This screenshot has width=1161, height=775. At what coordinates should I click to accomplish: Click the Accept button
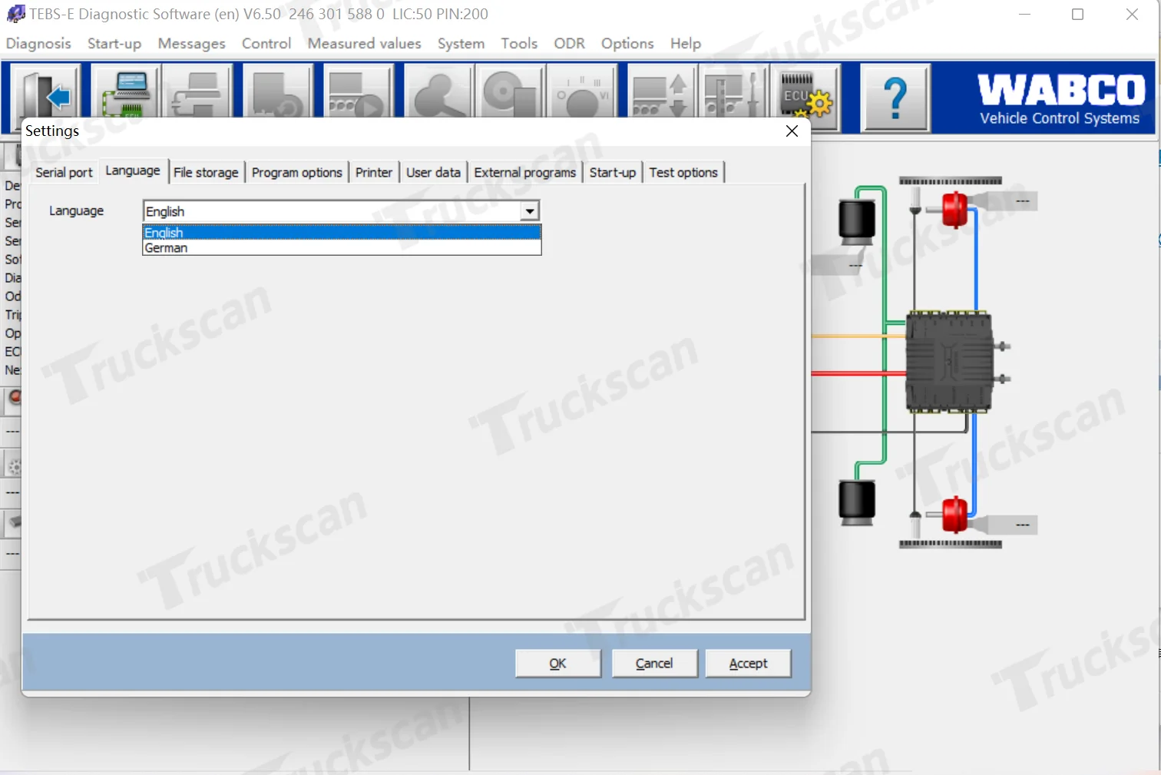[748, 664]
